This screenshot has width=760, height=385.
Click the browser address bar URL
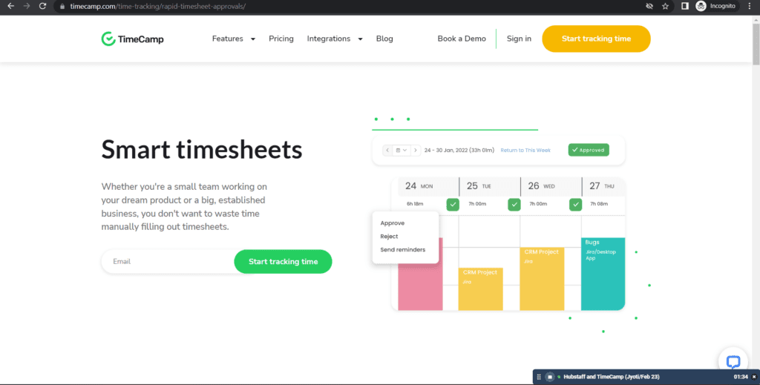coord(158,6)
